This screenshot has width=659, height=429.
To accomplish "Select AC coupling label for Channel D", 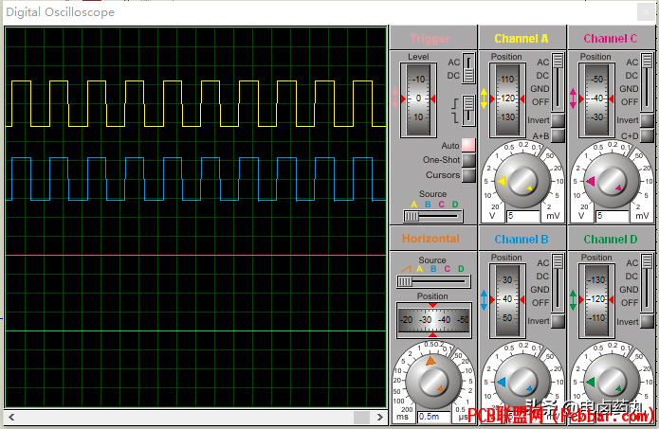I will [632, 262].
